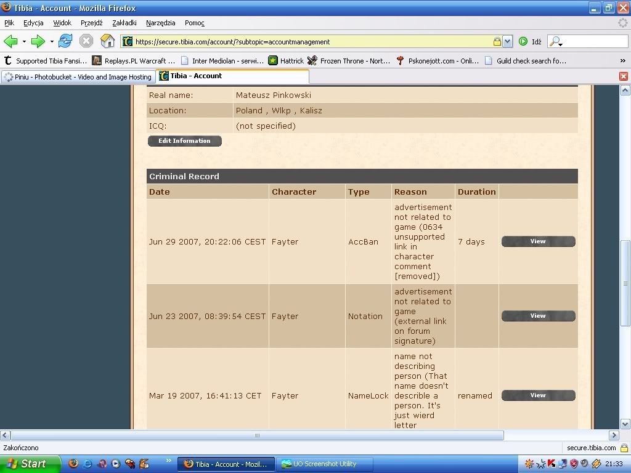Open the Pomoc menu

pyautogui.click(x=195, y=23)
